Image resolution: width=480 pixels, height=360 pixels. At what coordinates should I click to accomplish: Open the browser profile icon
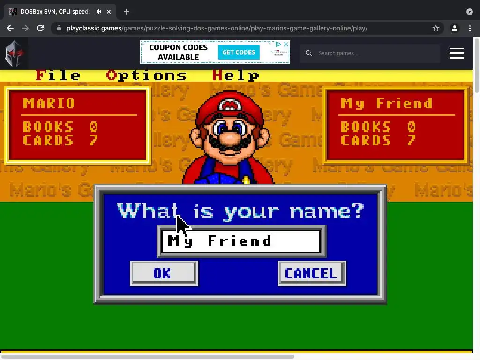(x=455, y=28)
